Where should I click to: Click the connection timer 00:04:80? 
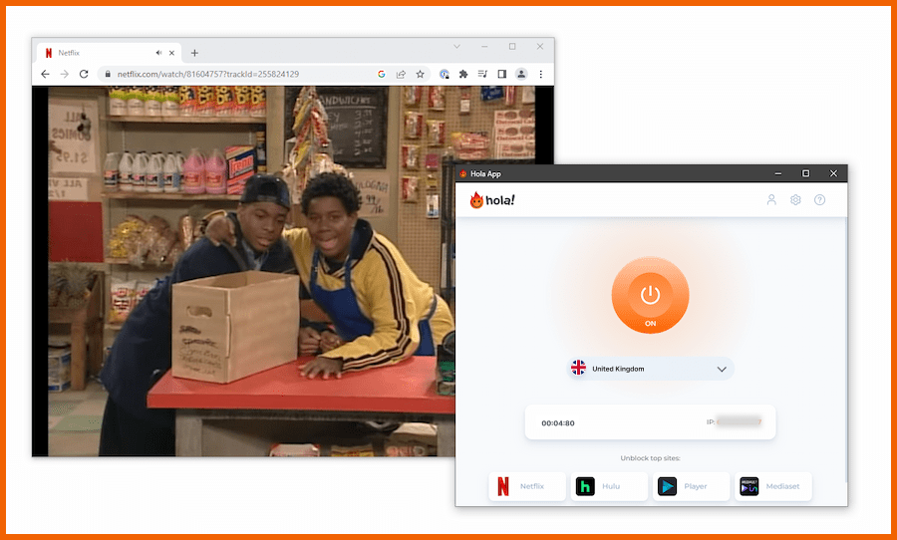click(558, 423)
